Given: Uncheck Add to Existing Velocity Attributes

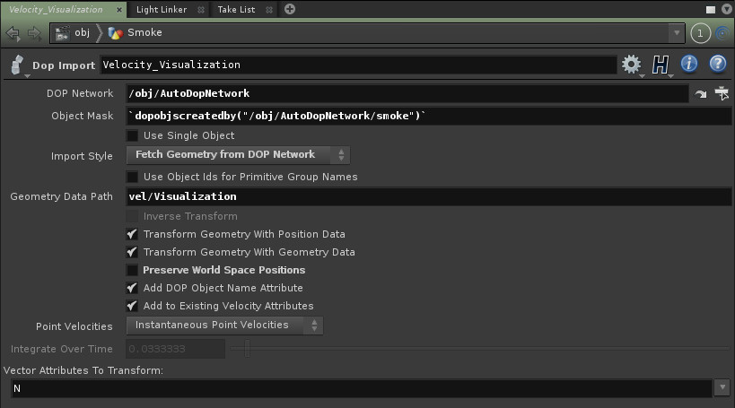Looking at the screenshot, I should coord(133,306).
